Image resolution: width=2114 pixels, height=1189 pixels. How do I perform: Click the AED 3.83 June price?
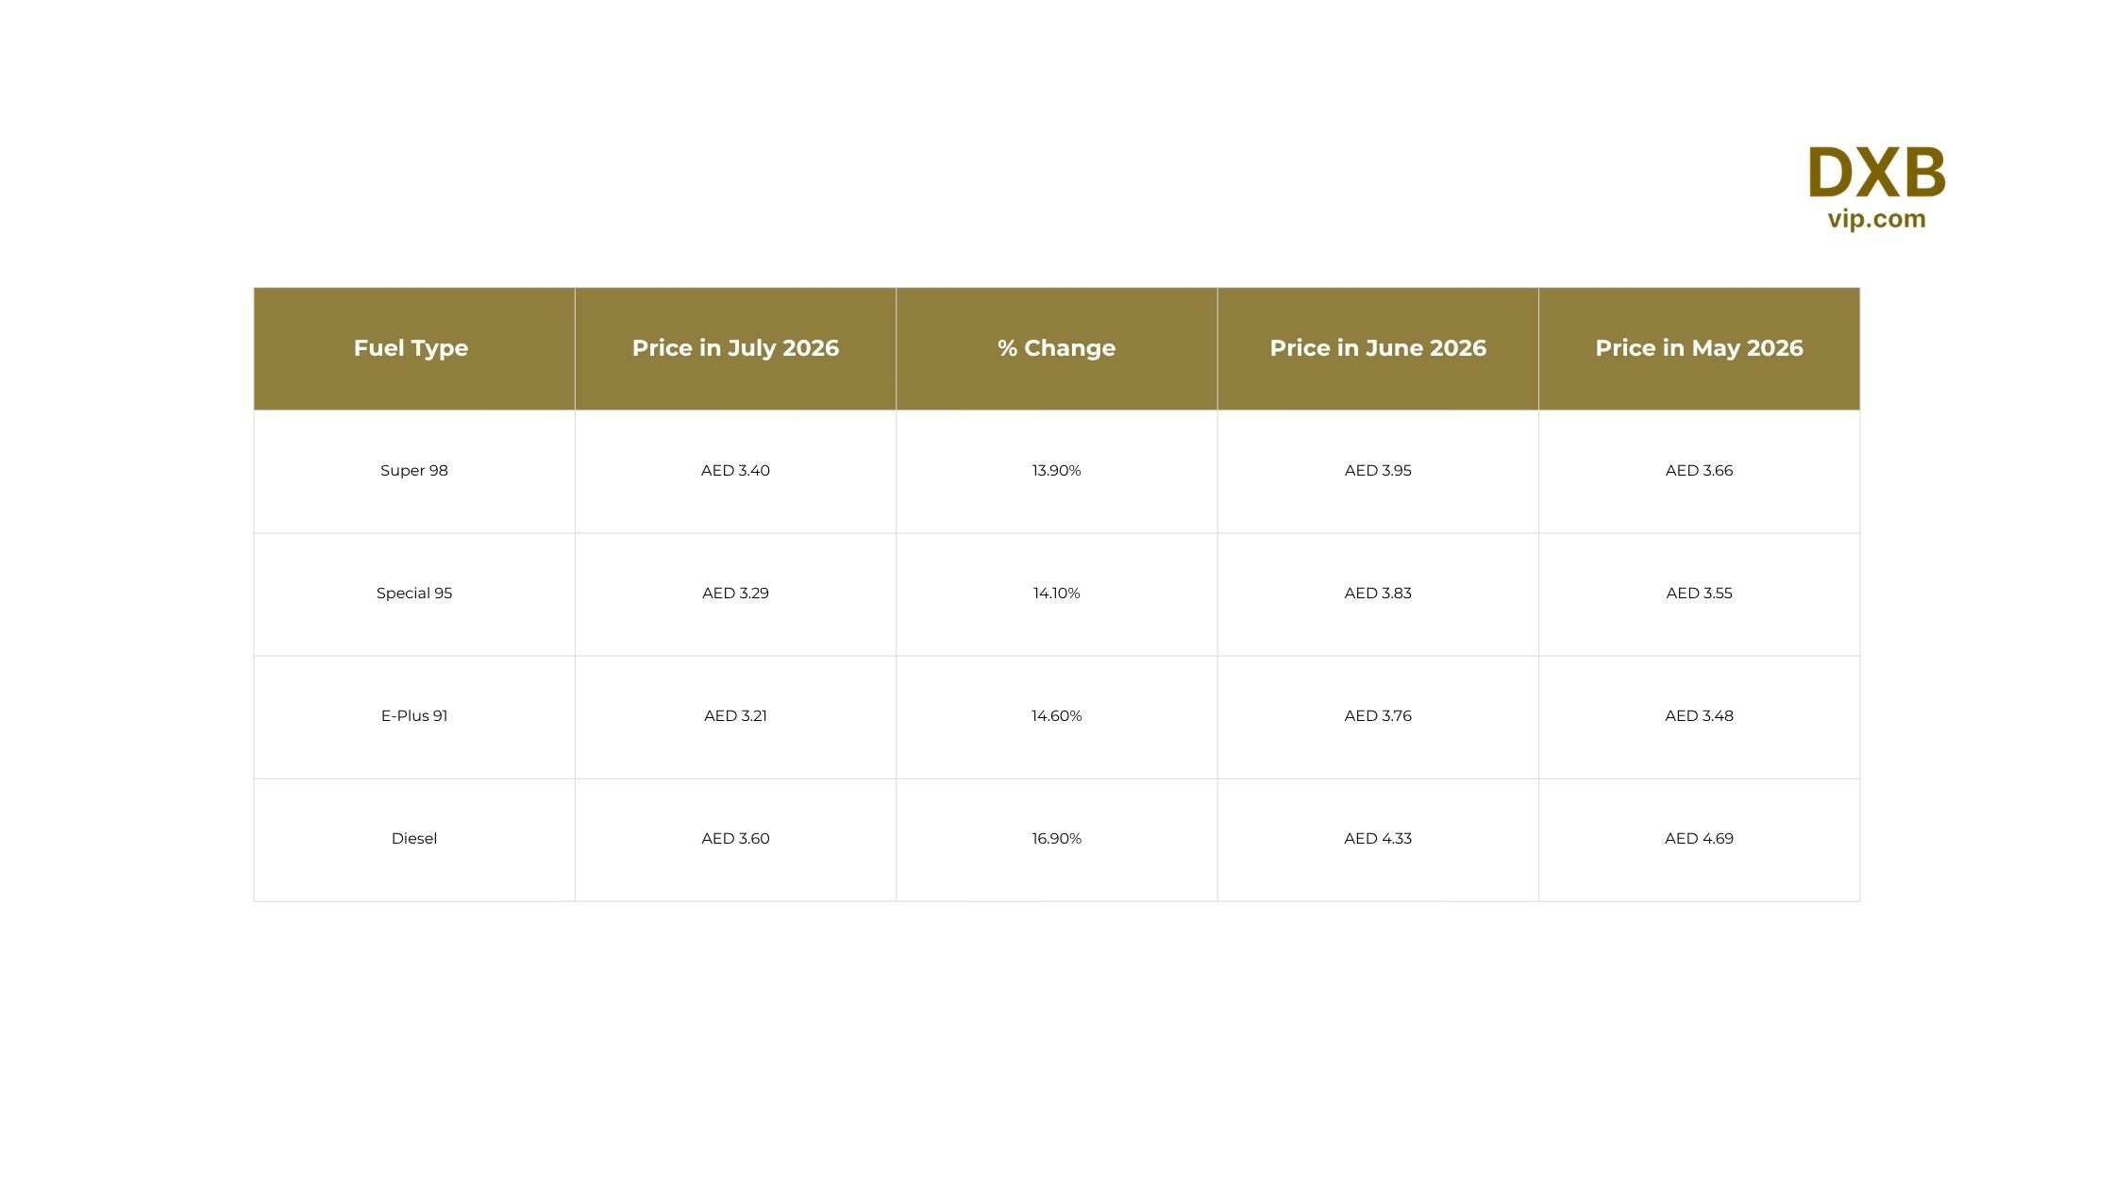[x=1378, y=594]
